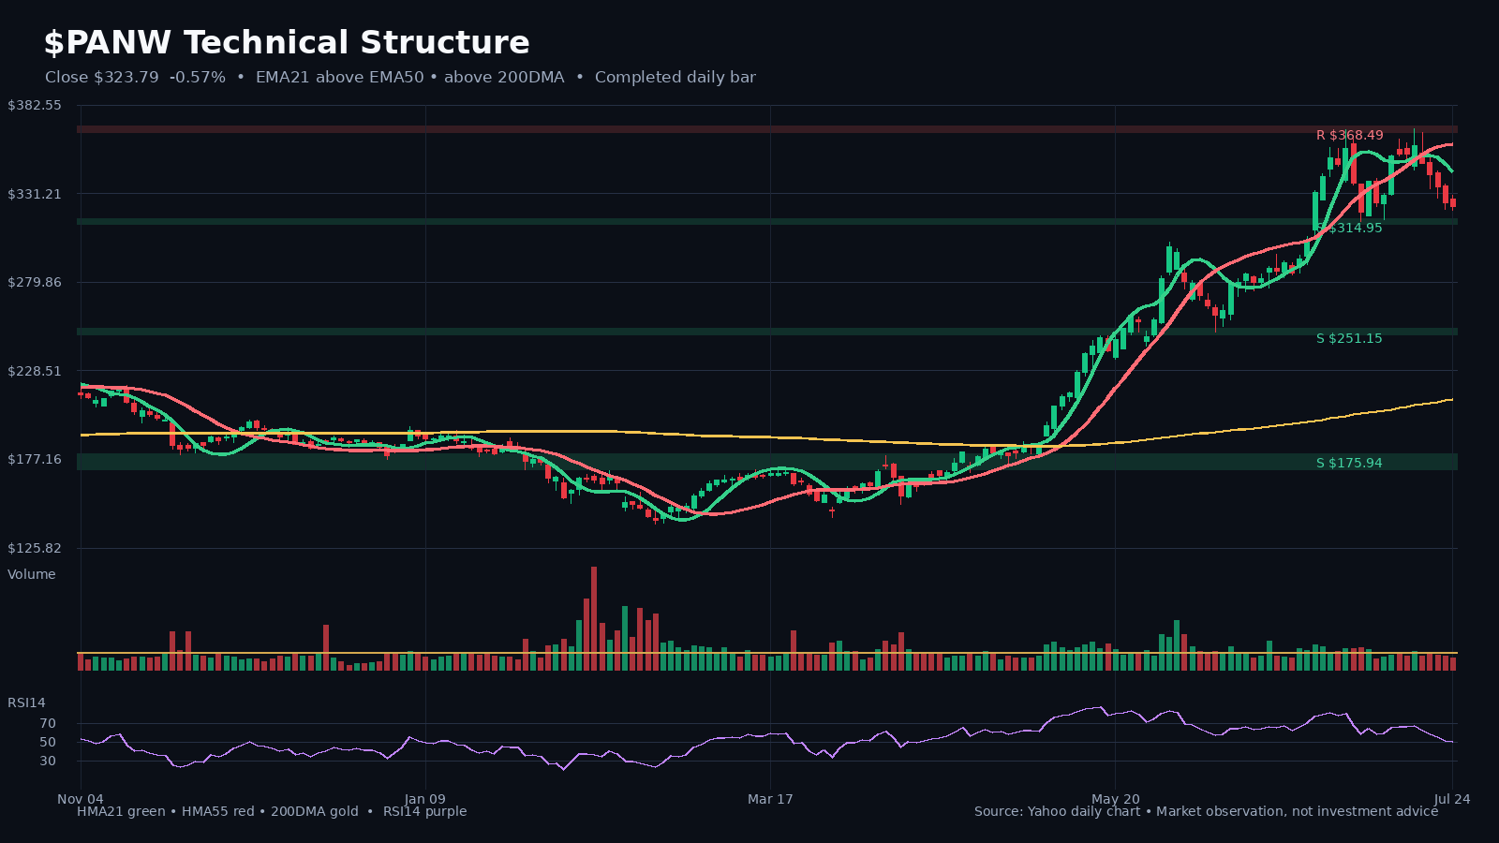This screenshot has height=843, width=1499.
Task: Click the RSI14 panel label
Action: 26,702
